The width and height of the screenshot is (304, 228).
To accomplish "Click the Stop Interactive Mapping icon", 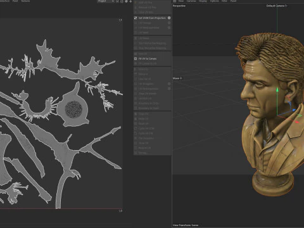I will click(x=136, y=48).
